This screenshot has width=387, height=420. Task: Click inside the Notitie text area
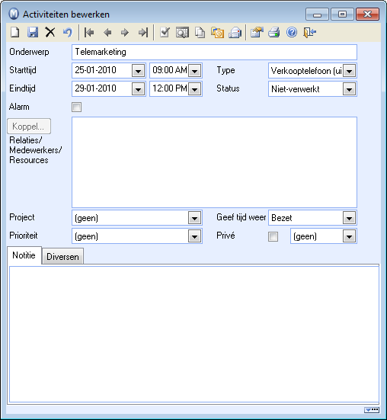[x=194, y=334]
